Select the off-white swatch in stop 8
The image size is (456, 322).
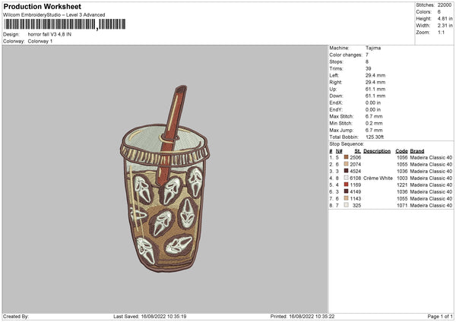pyautogui.click(x=346, y=205)
